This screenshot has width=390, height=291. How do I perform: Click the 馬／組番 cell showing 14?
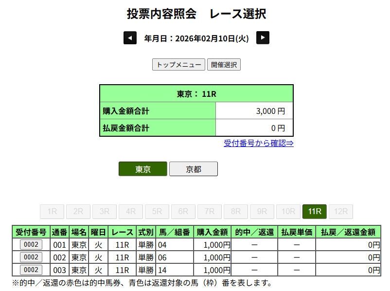(174, 270)
